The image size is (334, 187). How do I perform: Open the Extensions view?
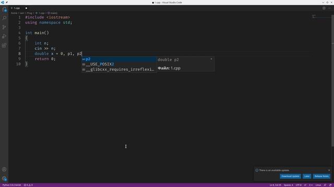point(4,45)
